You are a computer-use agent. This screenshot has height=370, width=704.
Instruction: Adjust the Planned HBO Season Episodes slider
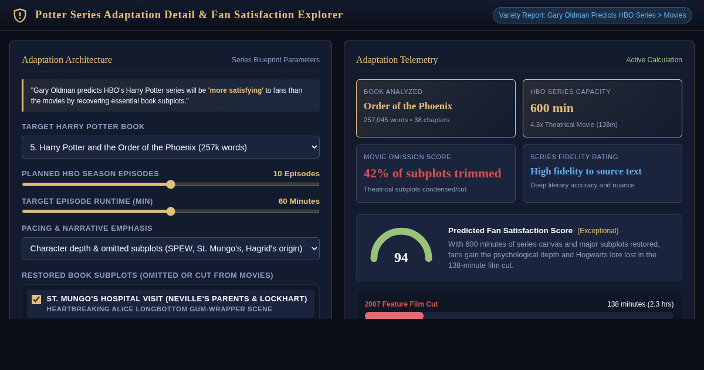[171, 184]
